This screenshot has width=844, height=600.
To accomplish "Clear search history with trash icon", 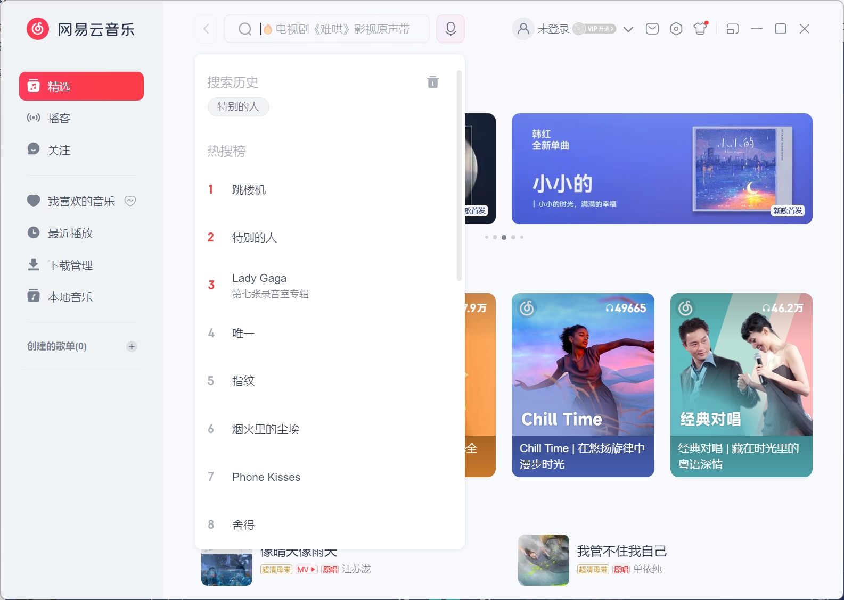I will click(x=433, y=82).
